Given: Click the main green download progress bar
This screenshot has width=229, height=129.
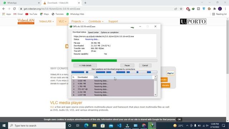Looking at the screenshot, I should pos(114,61).
